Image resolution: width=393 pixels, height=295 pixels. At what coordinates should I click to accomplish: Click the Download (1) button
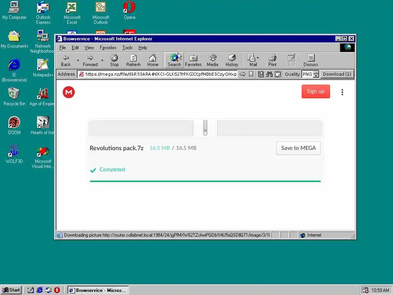click(x=337, y=74)
